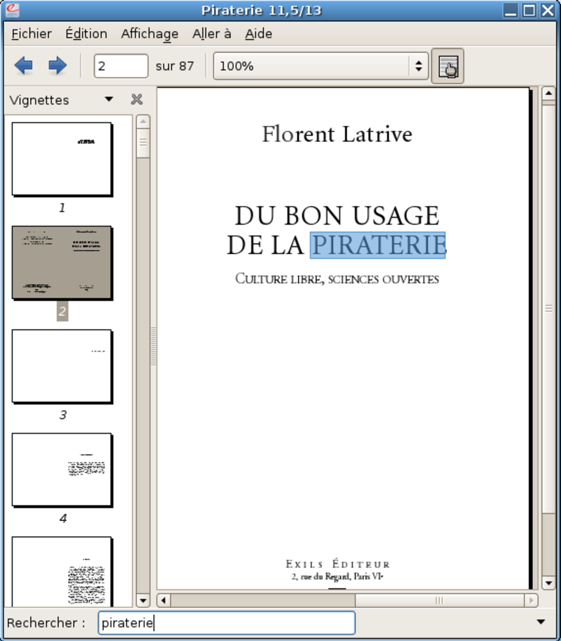Open the Fichier menu
561x641 pixels.
click(31, 34)
